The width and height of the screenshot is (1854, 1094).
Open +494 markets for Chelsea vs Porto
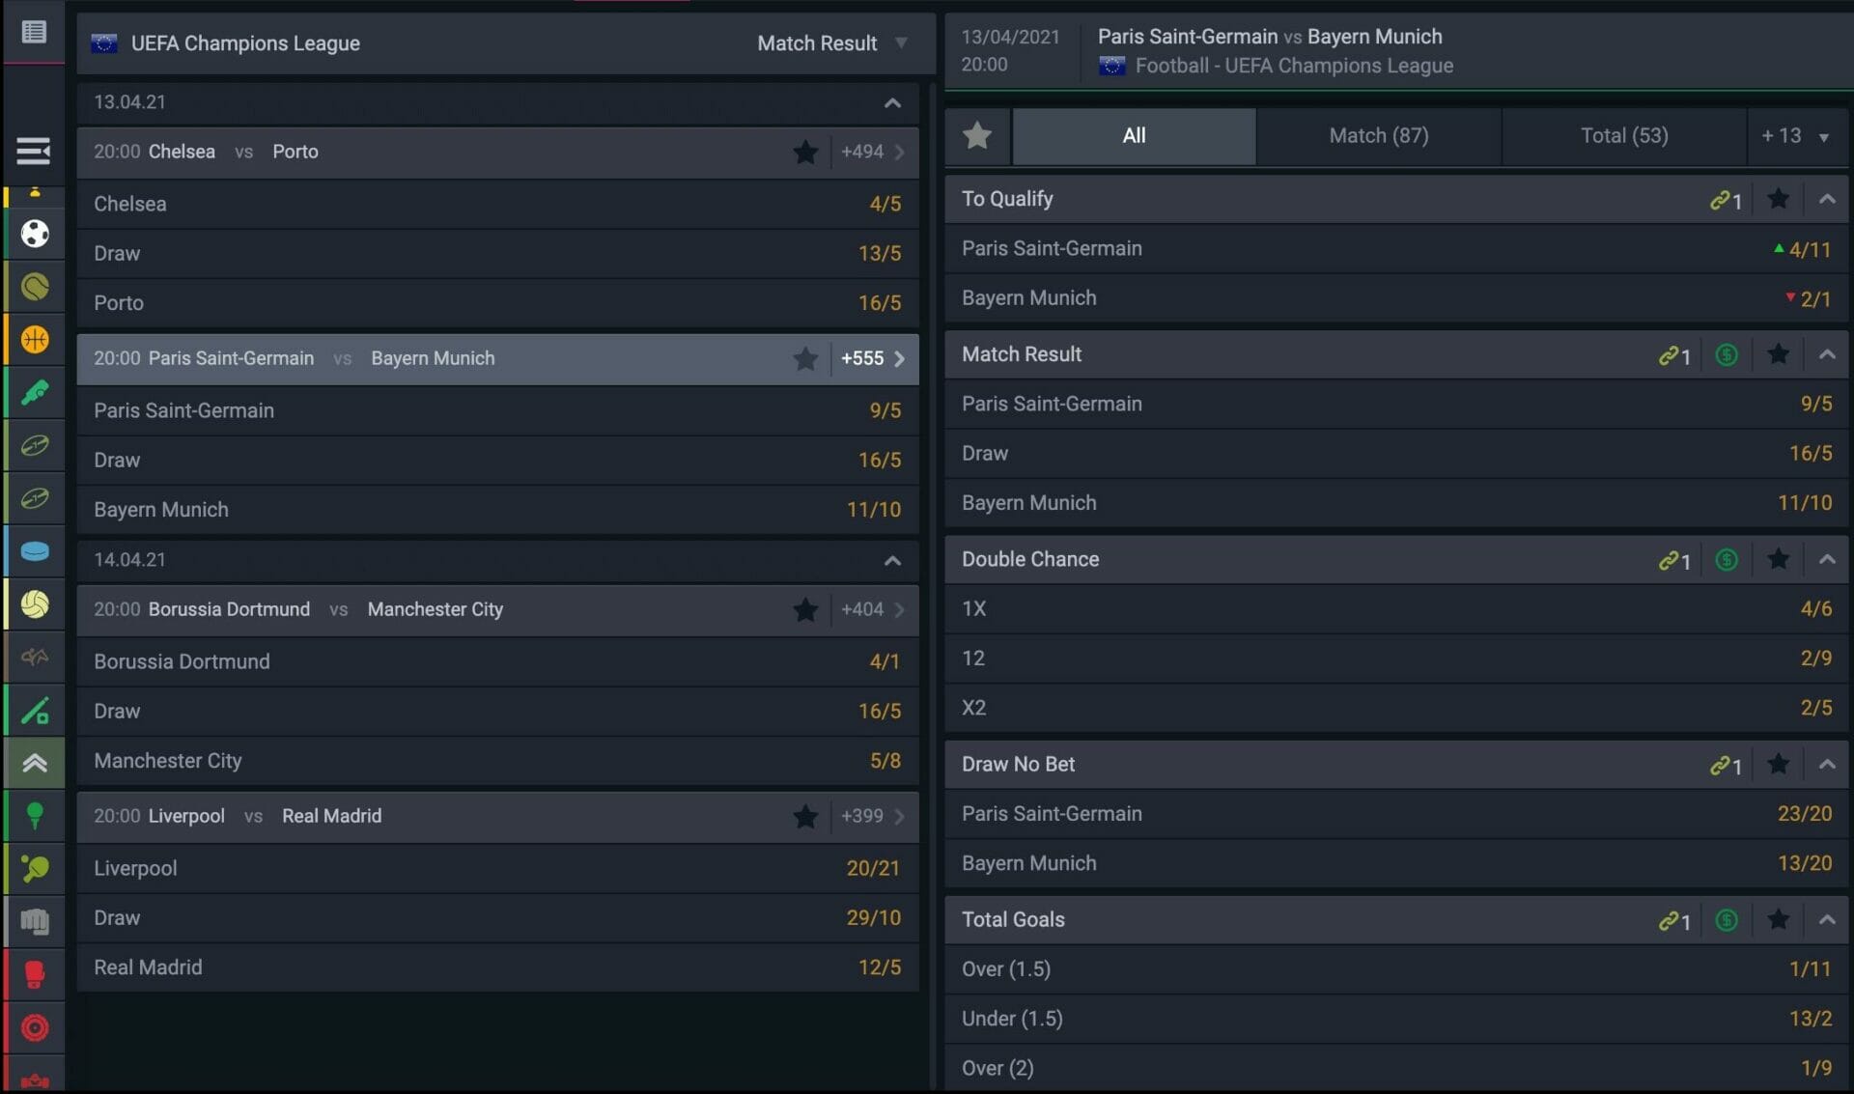[872, 152]
